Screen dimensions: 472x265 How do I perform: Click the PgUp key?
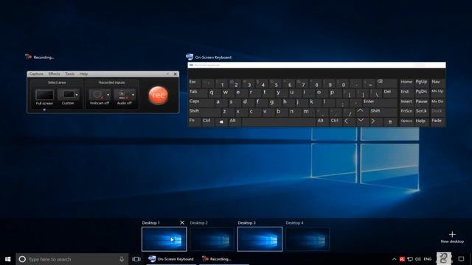coord(422,82)
